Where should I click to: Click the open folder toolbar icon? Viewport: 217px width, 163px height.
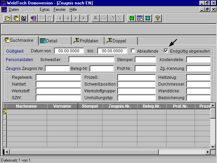tap(7, 18)
